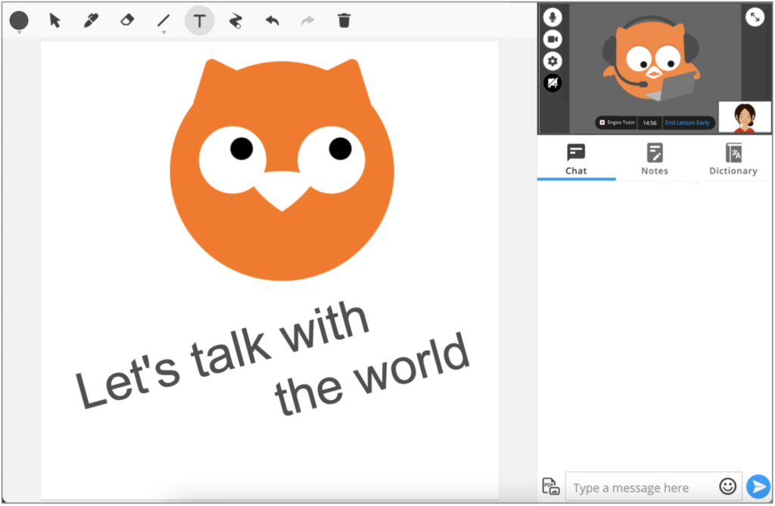Click the 'Let's talk with' whiteboard text
Viewport: 775px width, 506px height.
[x=223, y=354]
